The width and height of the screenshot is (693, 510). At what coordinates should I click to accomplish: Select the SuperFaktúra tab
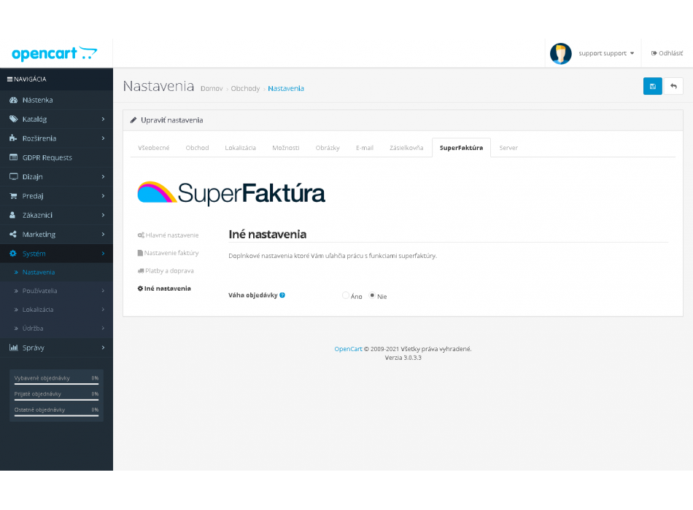(x=462, y=148)
